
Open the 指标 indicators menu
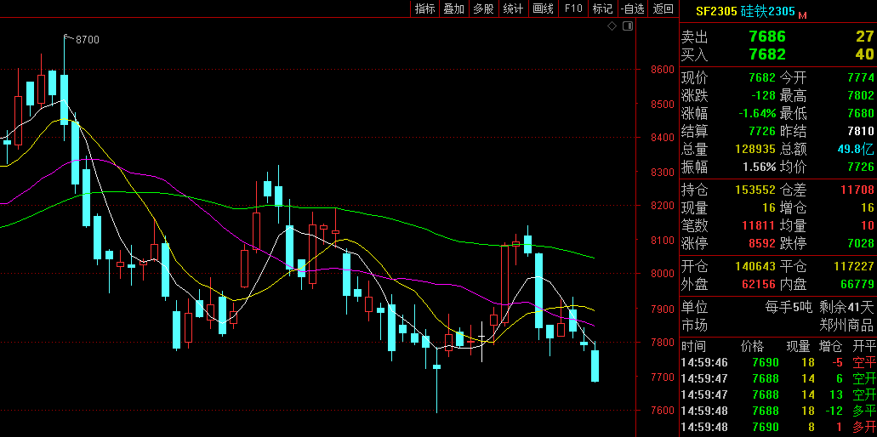424,9
